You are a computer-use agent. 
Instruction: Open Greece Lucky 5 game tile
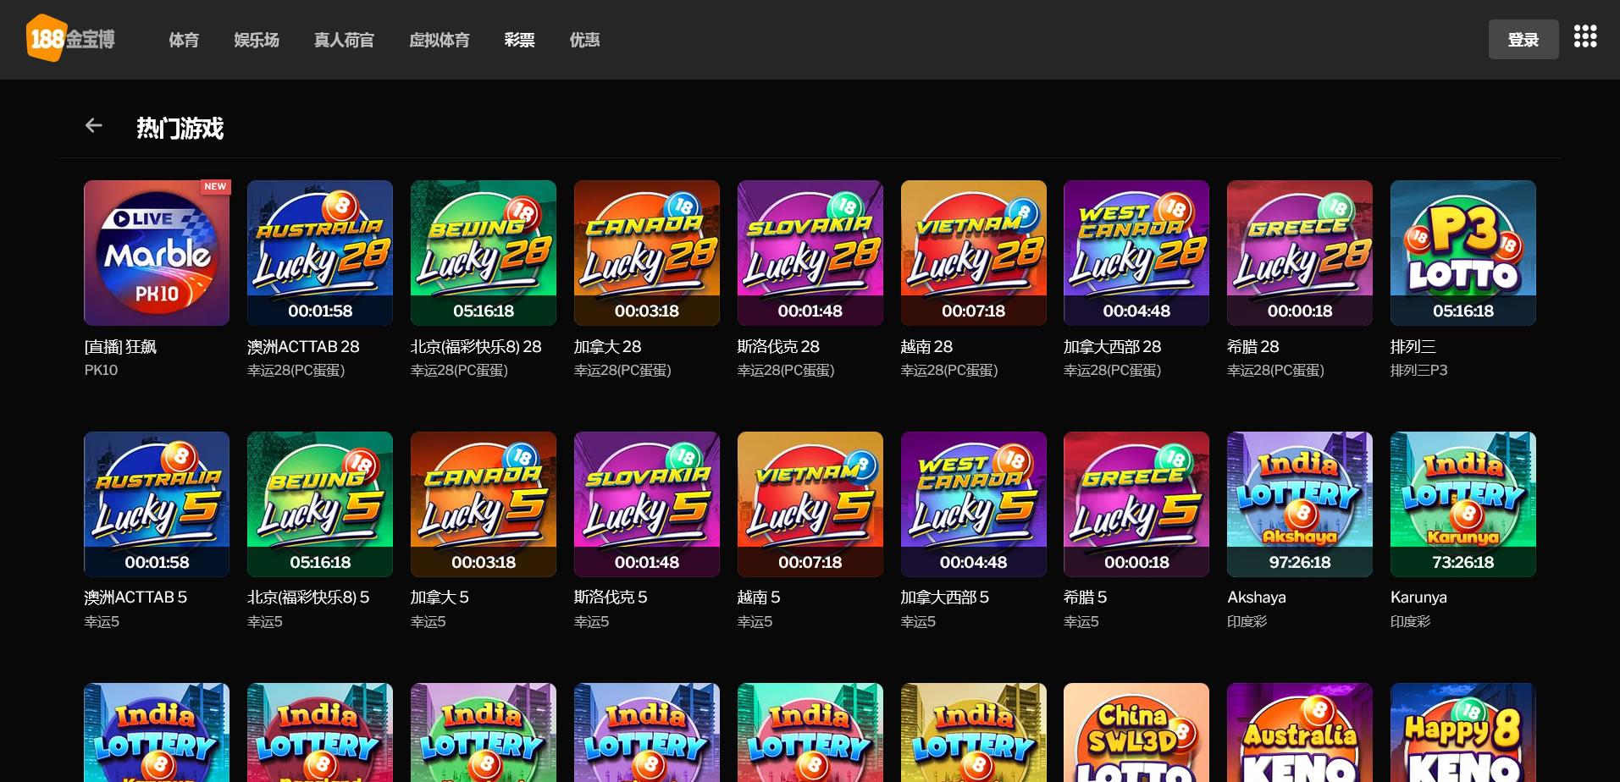click(1136, 504)
